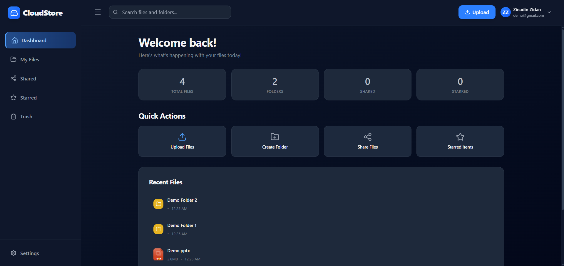This screenshot has height=266, width=564.
Task: Open the Trash page
Action: pyautogui.click(x=26, y=117)
